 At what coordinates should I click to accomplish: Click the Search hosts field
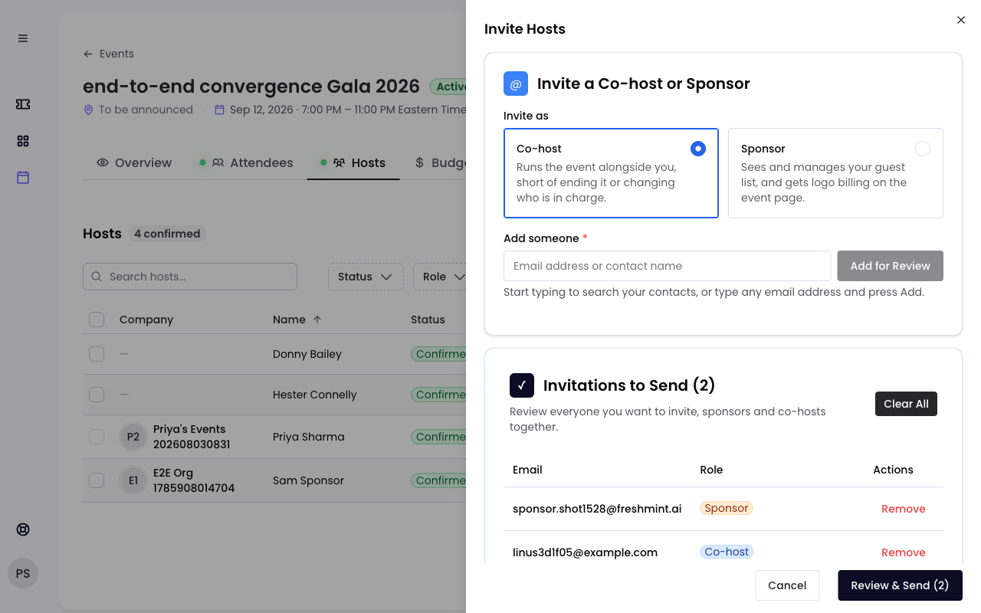pyautogui.click(x=190, y=277)
